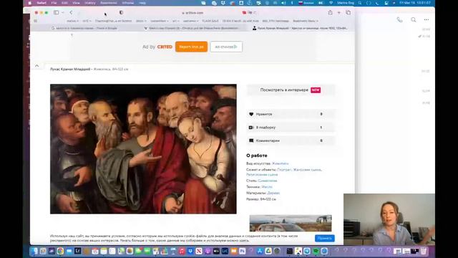Click the Ad choices button
The image size is (458, 258).
[x=226, y=47]
